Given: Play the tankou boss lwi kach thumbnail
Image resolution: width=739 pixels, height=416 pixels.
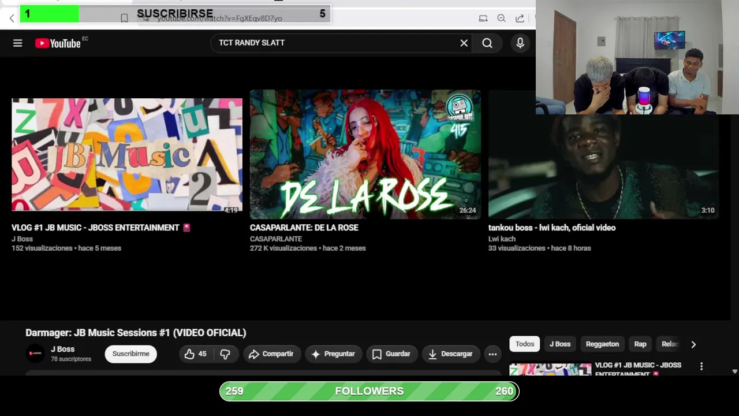Looking at the screenshot, I should [603, 167].
